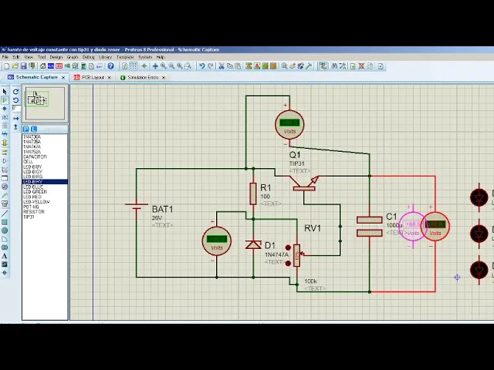Select LED-GREEN in the device list
Screen dimensions: 494x370
pyautogui.click(x=45, y=192)
